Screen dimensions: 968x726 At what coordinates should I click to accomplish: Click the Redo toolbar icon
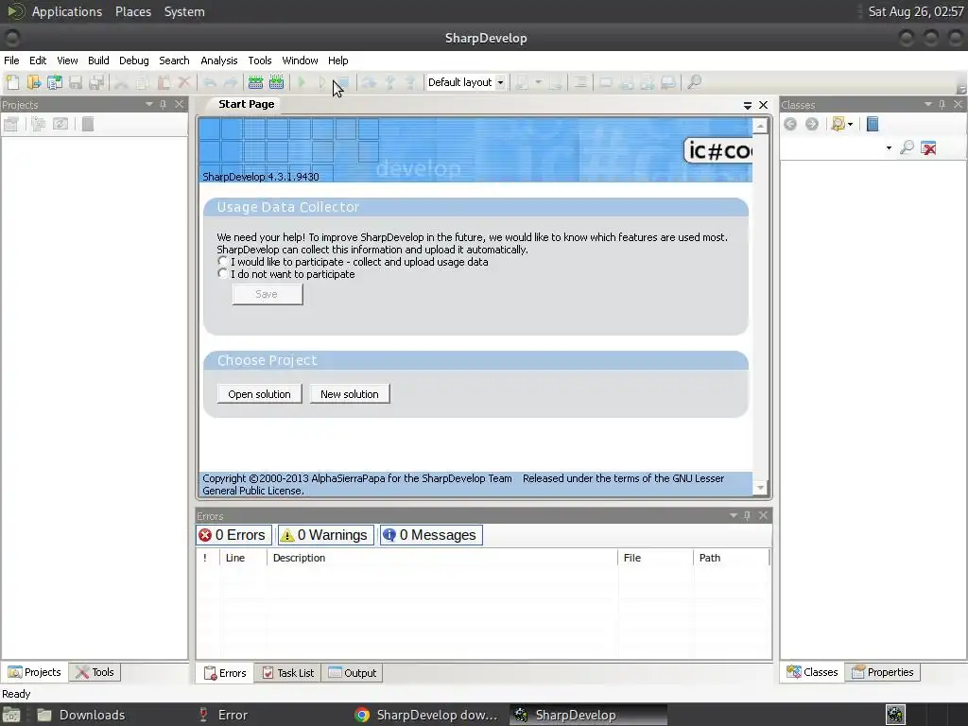click(231, 82)
